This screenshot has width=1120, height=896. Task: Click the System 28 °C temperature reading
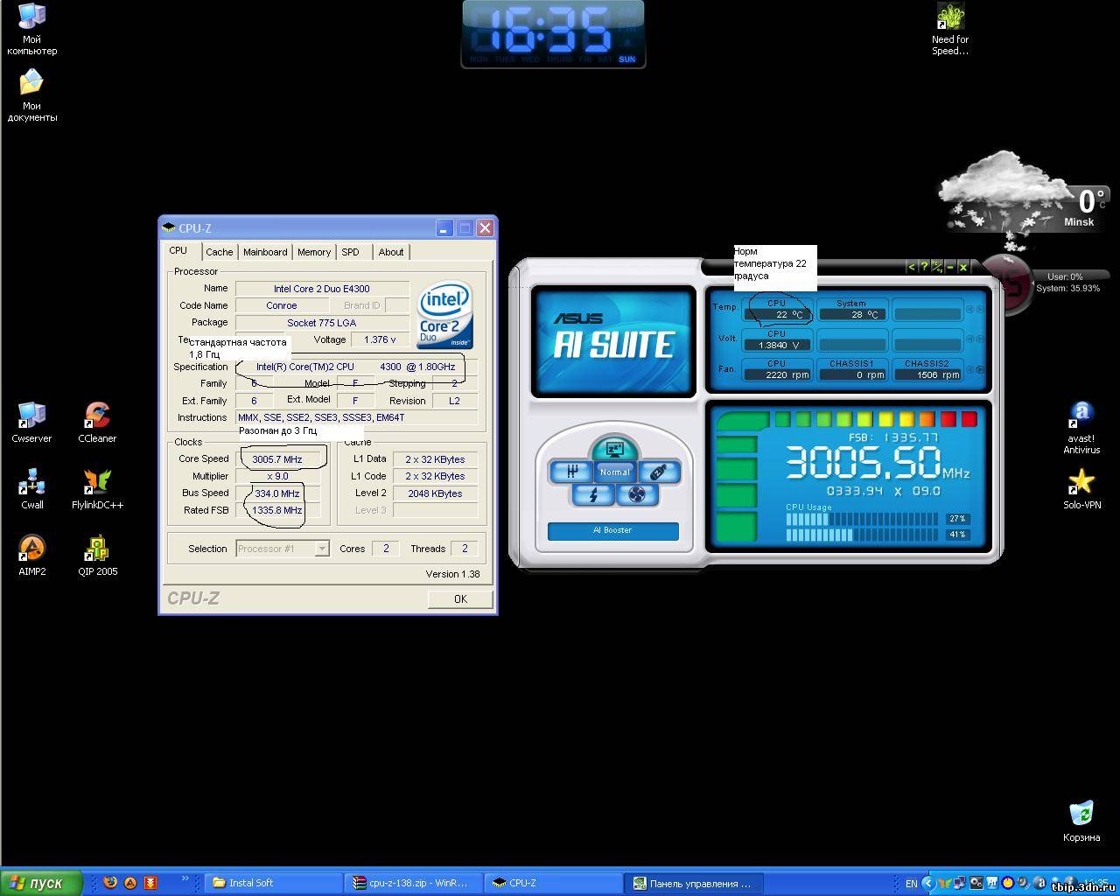(x=851, y=314)
